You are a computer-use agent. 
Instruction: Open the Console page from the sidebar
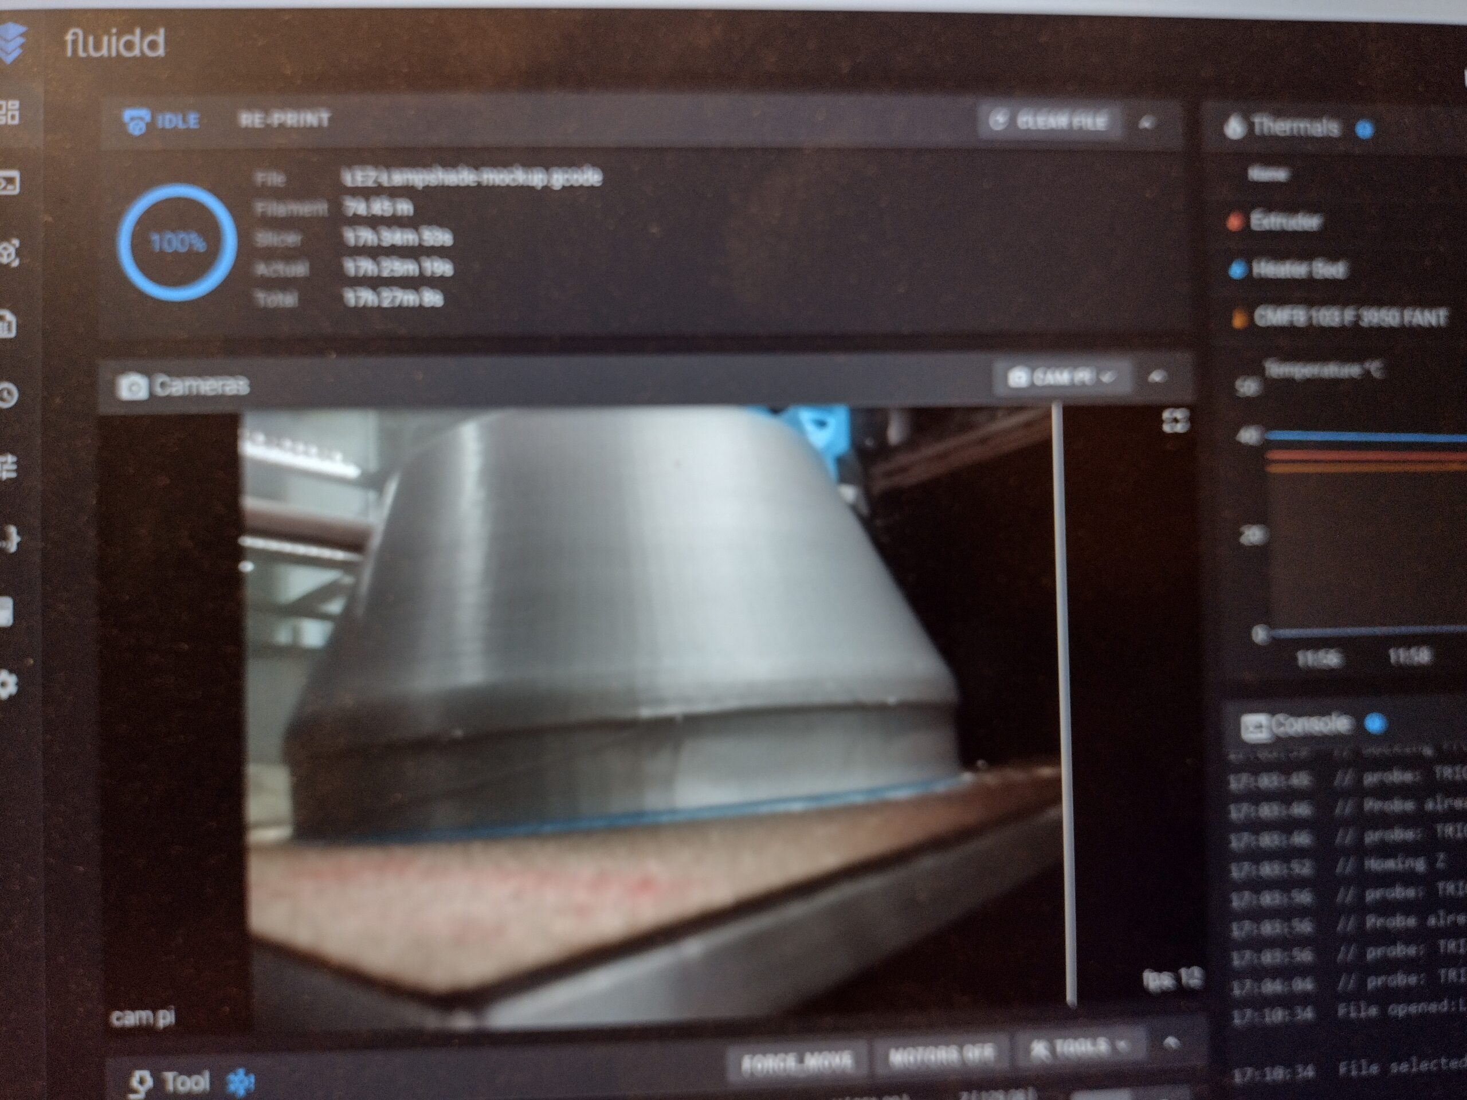[9, 182]
